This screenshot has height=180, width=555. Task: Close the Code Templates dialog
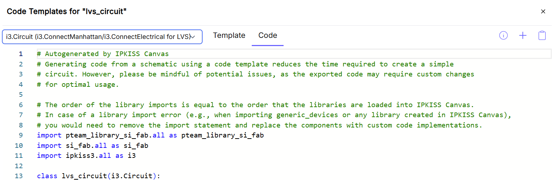543,11
